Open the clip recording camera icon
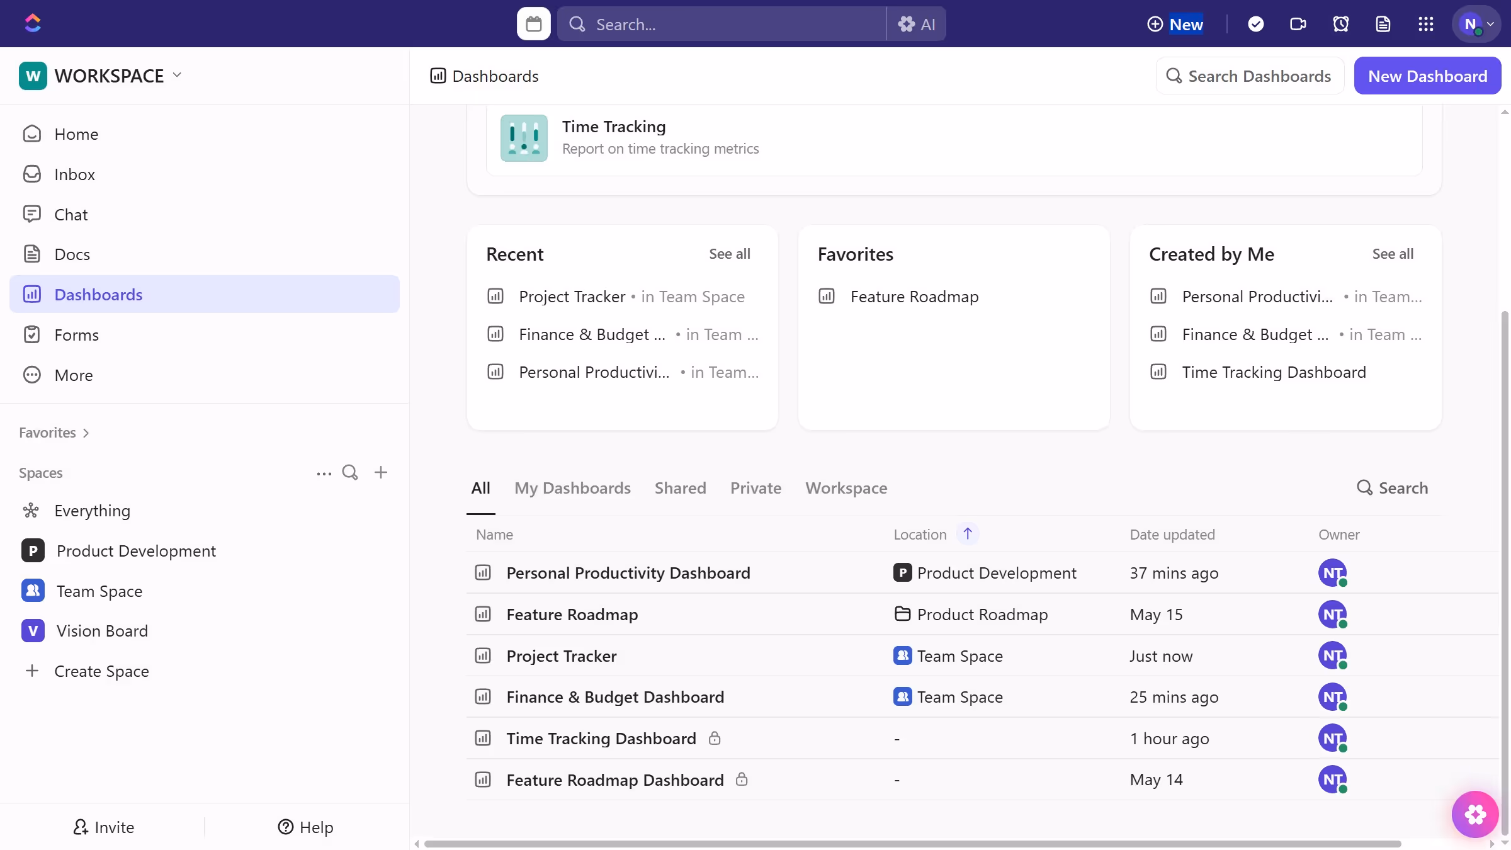The width and height of the screenshot is (1511, 850). point(1298,24)
